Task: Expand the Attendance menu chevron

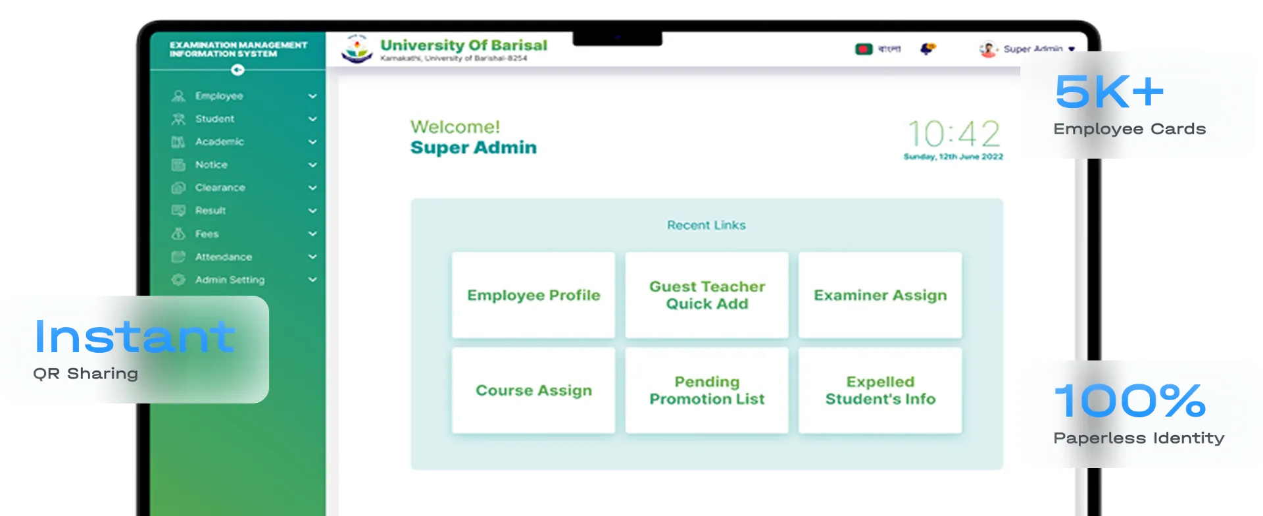Action: click(x=312, y=257)
